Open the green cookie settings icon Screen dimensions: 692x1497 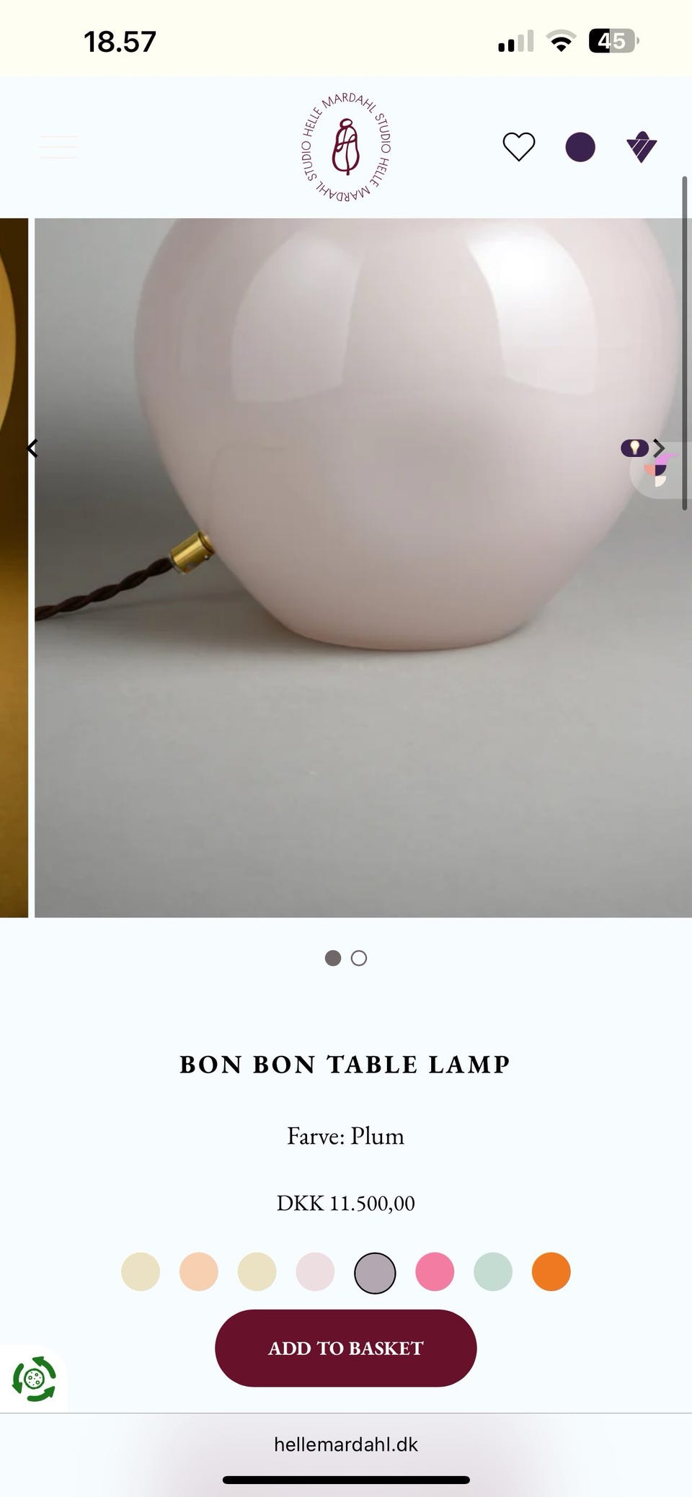coord(34,1379)
